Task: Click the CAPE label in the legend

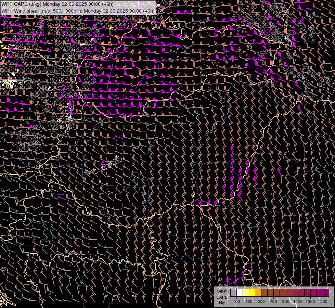Action: click(222, 297)
